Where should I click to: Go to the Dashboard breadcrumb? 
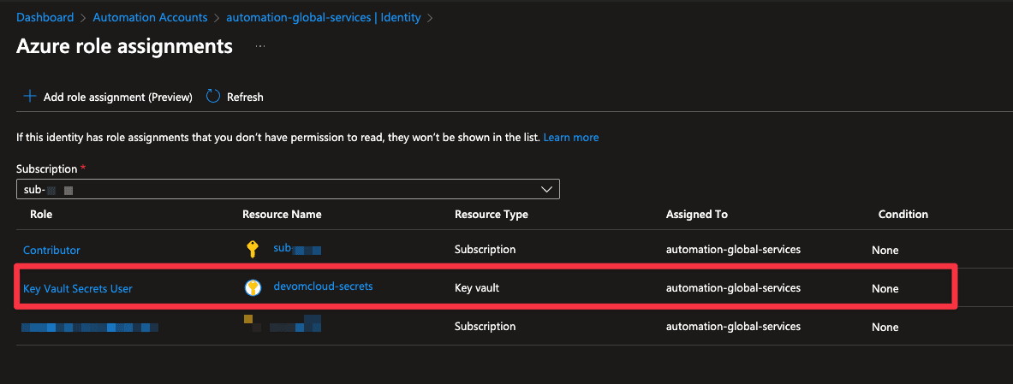(45, 17)
